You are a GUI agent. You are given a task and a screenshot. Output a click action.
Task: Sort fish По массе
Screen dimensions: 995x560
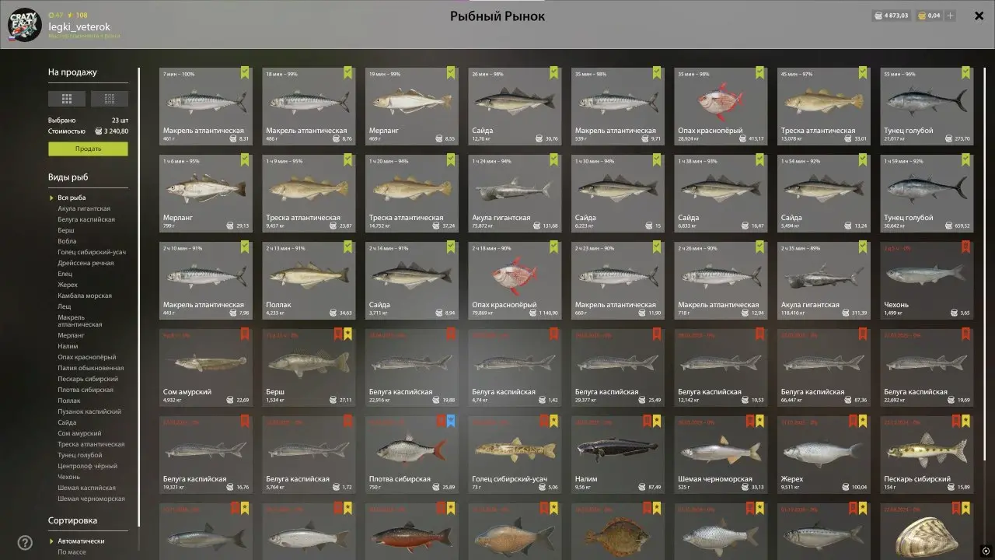72,552
